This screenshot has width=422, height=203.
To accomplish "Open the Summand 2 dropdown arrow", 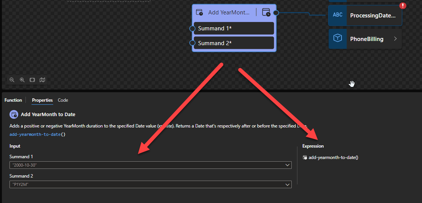I will pos(288,184).
